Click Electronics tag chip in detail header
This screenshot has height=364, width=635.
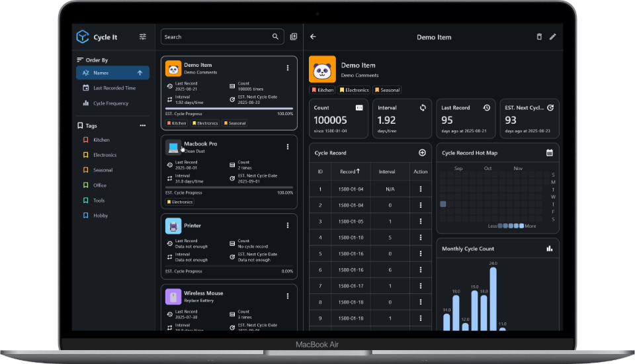click(x=354, y=90)
